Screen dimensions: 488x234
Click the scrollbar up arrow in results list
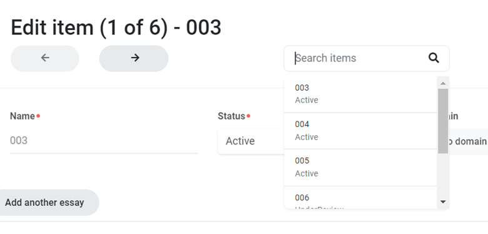[443, 83]
